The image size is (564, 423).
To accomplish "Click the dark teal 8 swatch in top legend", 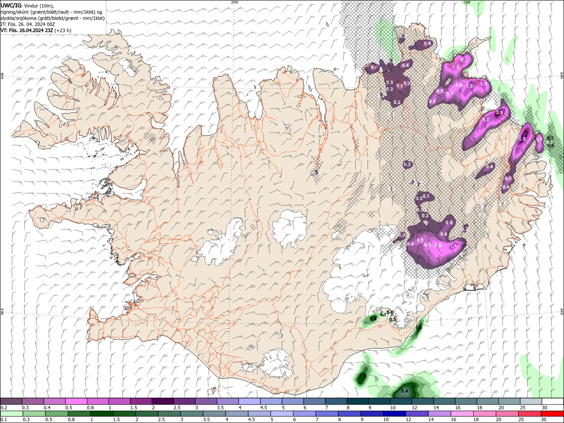I will (x=357, y=401).
